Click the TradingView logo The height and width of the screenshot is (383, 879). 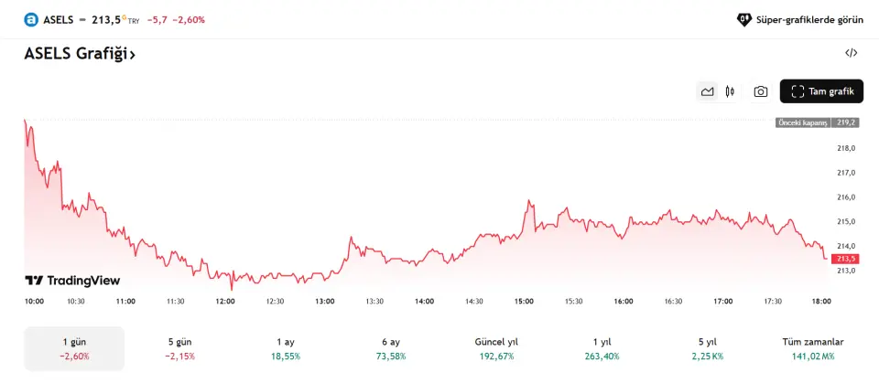[72, 281]
